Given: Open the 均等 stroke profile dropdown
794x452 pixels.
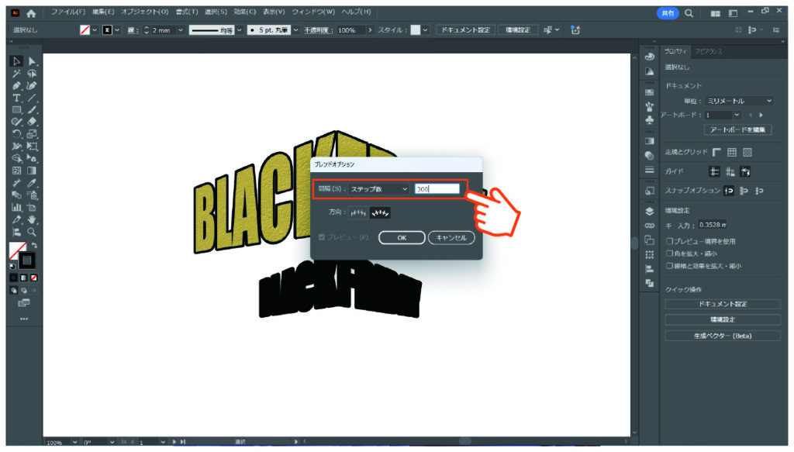Looking at the screenshot, I should pos(239,30).
